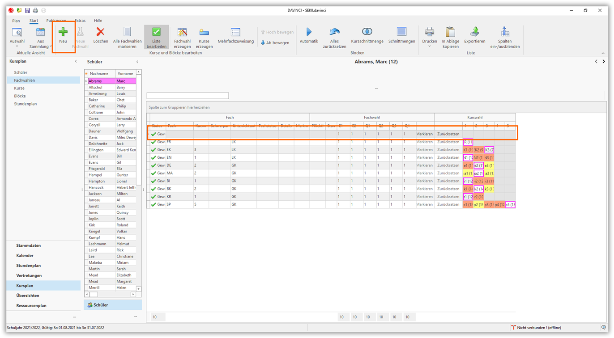This screenshot has height=338, width=614.
Task: Start Automatik blocking with play icon
Action: click(309, 32)
